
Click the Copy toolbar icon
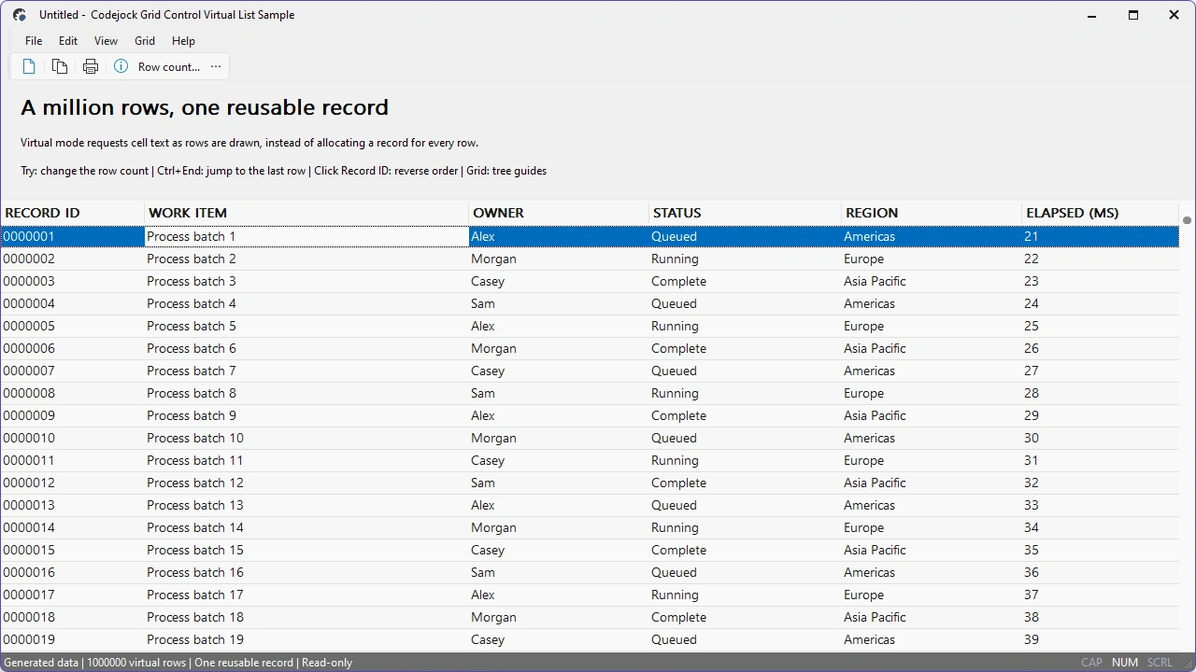(60, 66)
